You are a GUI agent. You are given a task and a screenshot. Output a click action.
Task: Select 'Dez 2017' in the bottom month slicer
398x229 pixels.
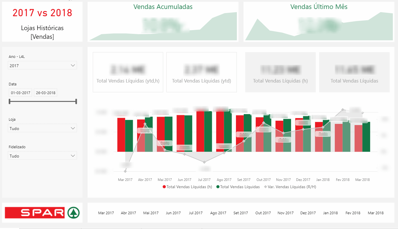(308, 213)
